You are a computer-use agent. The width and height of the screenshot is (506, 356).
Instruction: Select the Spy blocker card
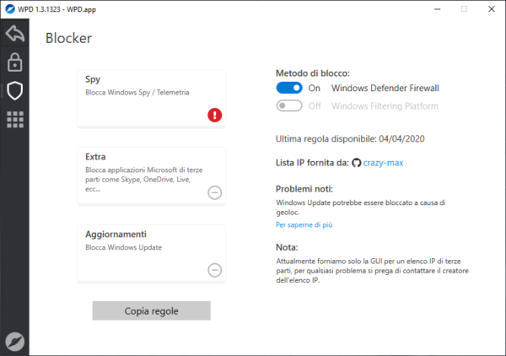point(151,98)
